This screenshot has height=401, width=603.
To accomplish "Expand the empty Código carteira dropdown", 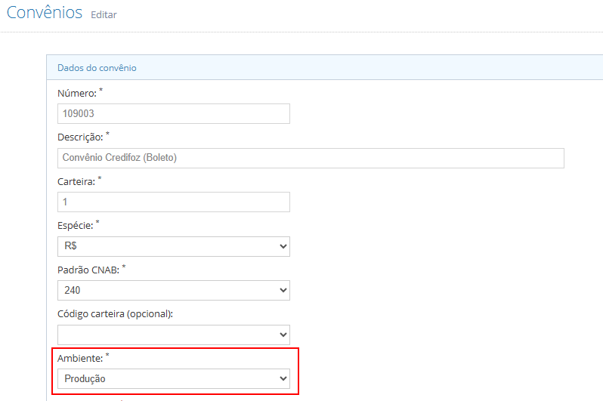I will click(174, 335).
